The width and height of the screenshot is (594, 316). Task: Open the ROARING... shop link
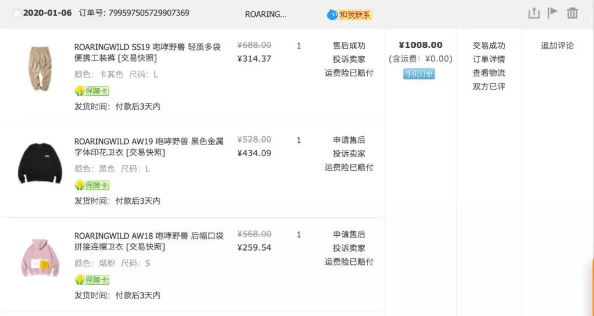click(x=266, y=14)
